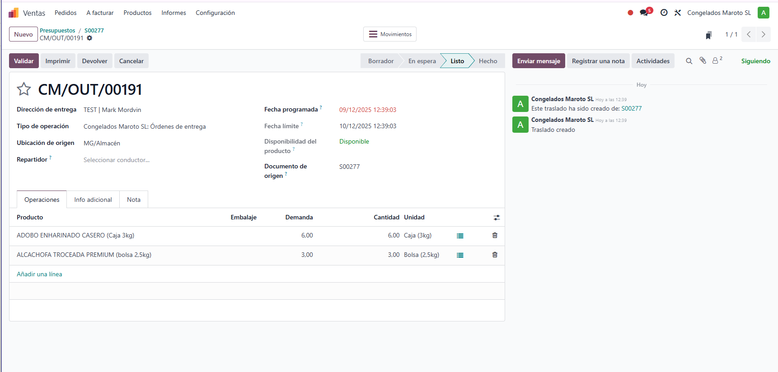This screenshot has width=778, height=372.
Task: Open the gear actions menu beside CM/OUT/00191
Action: (x=89, y=38)
